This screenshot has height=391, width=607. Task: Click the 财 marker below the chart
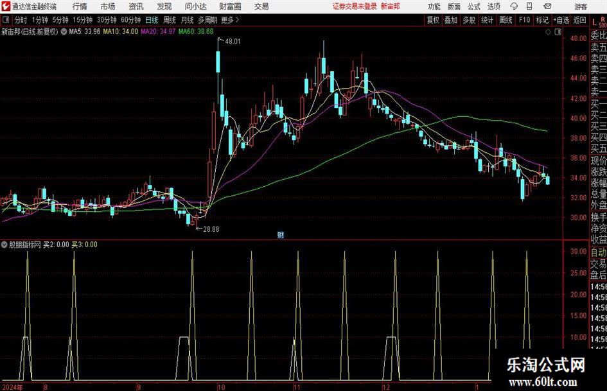(281, 234)
